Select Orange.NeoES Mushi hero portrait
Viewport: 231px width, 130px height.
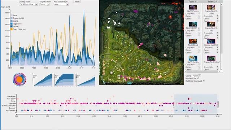click(x=211, y=7)
